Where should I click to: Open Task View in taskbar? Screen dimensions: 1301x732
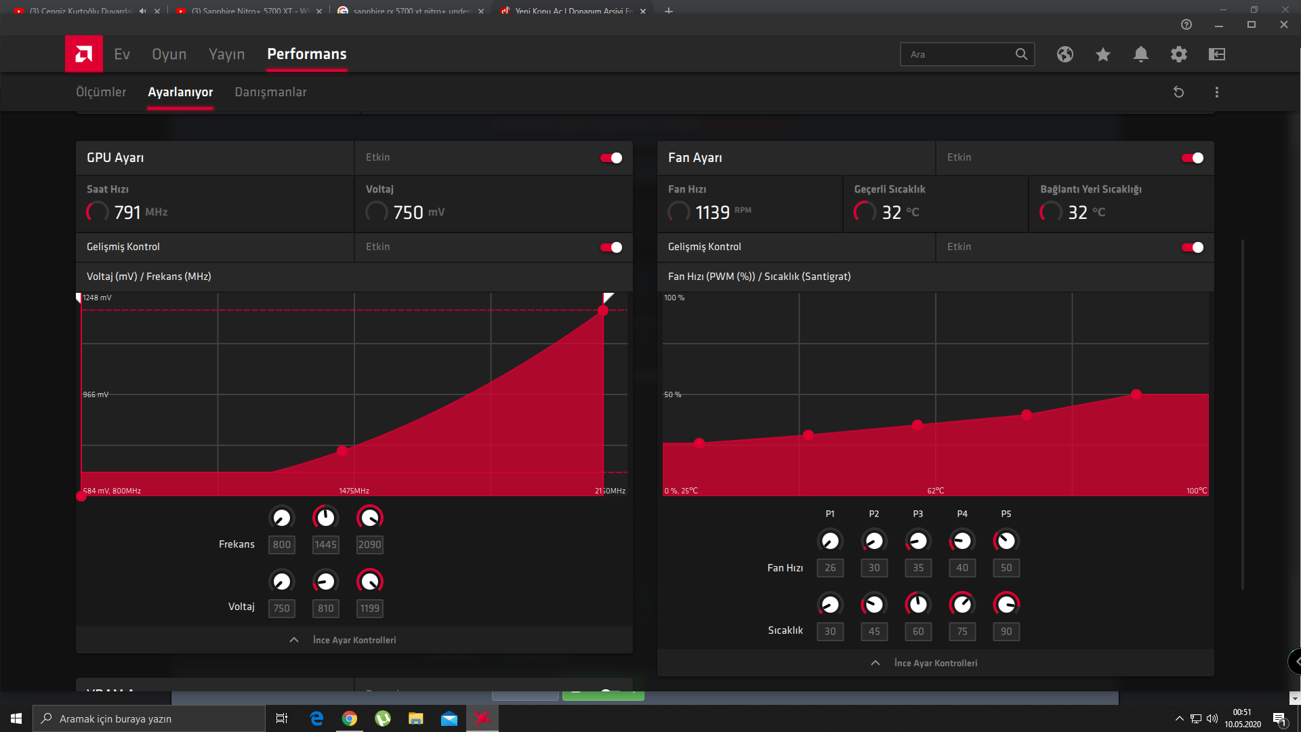pyautogui.click(x=282, y=718)
